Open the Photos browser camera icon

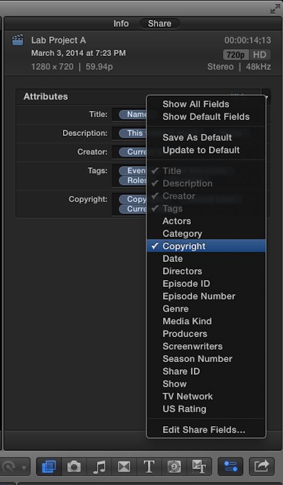pos(74,466)
